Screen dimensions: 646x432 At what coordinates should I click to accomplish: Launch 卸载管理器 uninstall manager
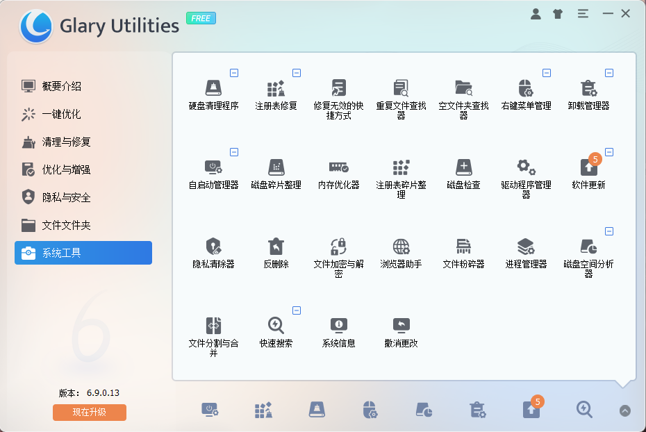pos(589,94)
